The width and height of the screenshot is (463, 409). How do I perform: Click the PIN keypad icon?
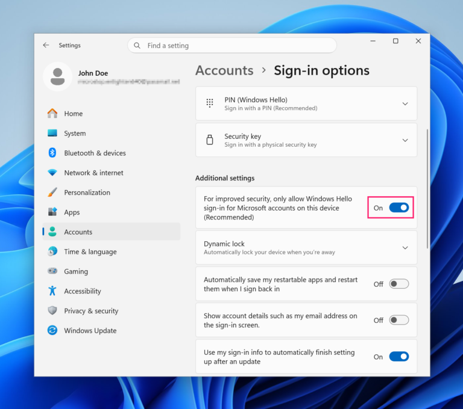point(210,103)
